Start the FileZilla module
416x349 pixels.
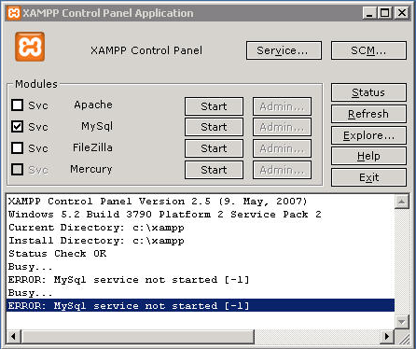tap(214, 148)
